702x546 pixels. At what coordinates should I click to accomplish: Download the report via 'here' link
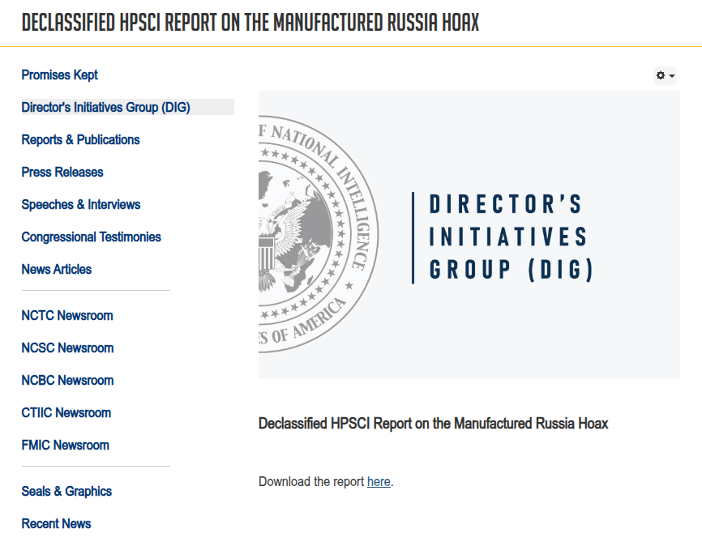pos(379,481)
